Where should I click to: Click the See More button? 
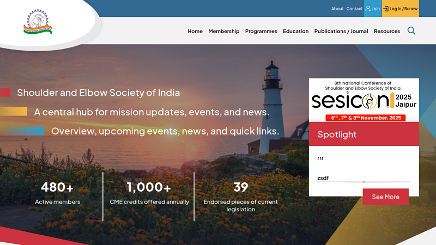386,197
